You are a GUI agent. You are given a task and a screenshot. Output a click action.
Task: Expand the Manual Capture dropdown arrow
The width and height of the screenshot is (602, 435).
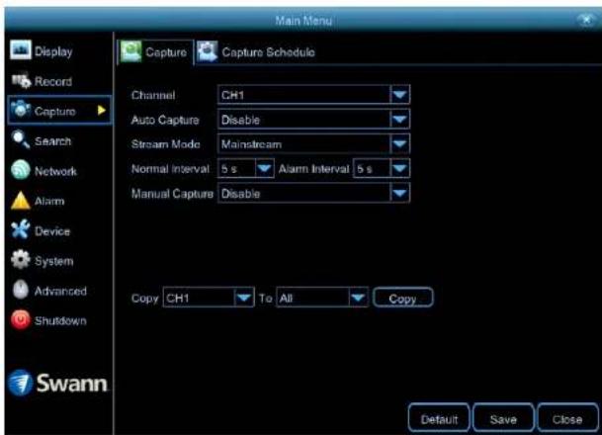(x=399, y=193)
